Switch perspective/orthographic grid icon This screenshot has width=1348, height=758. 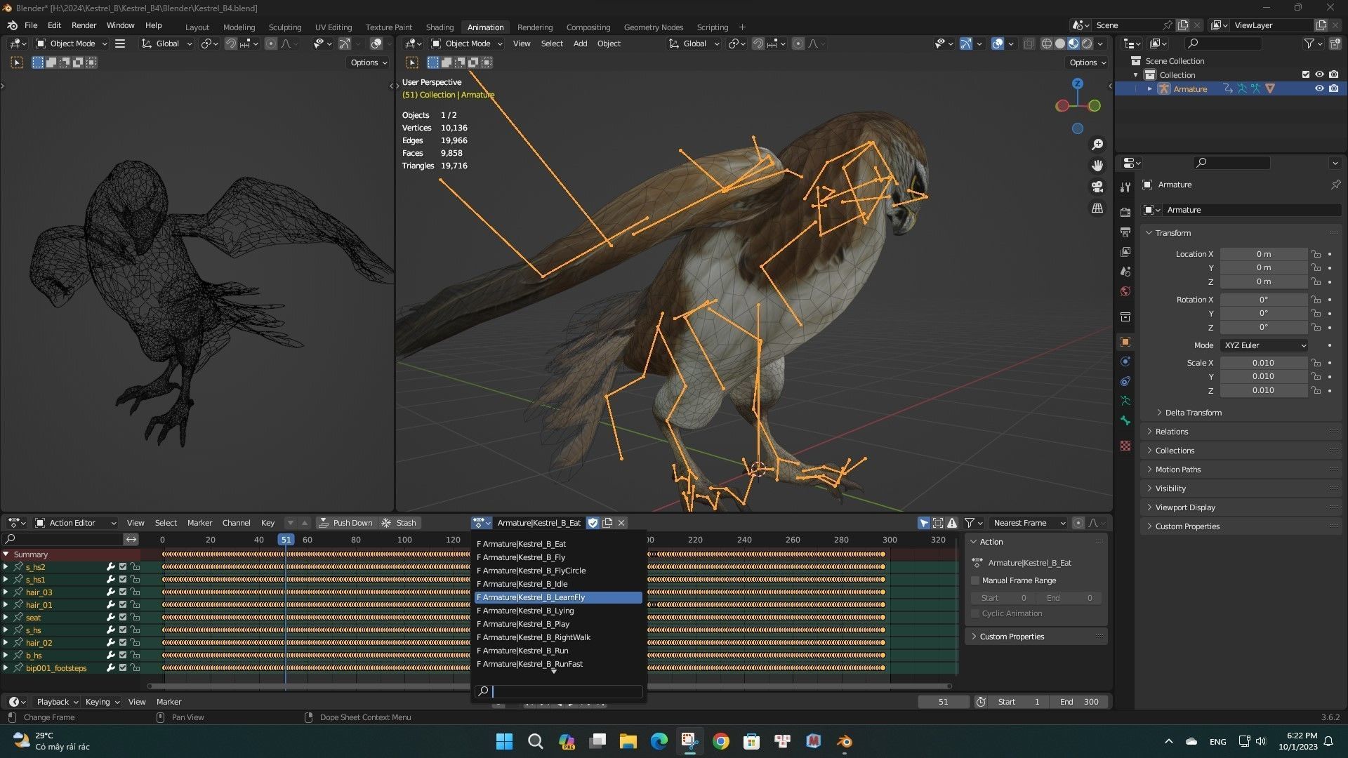pos(1097,208)
